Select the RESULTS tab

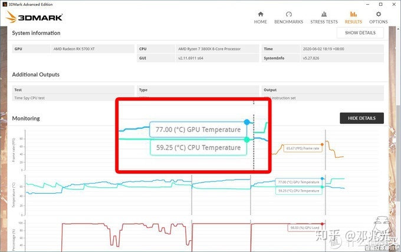click(353, 18)
